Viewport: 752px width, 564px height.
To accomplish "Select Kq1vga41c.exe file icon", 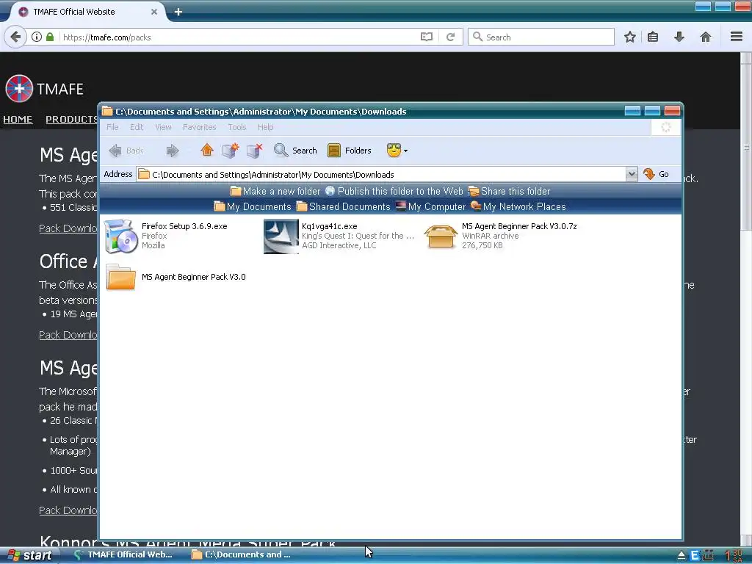I will [281, 236].
